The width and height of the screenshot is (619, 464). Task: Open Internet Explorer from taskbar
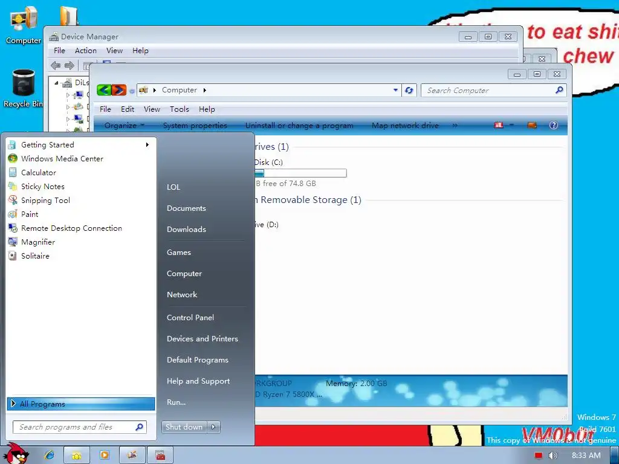pyautogui.click(x=50, y=456)
